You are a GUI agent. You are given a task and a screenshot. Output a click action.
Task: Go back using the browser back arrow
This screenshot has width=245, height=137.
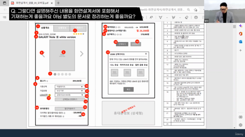(5, 10)
